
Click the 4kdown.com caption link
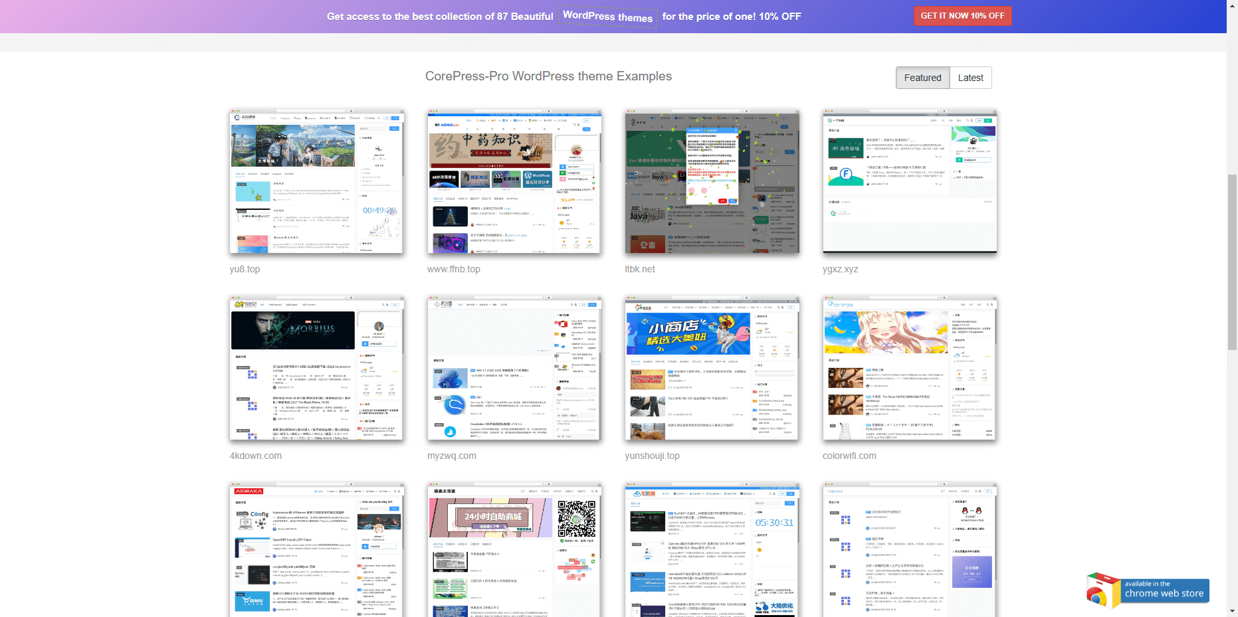pyautogui.click(x=255, y=456)
